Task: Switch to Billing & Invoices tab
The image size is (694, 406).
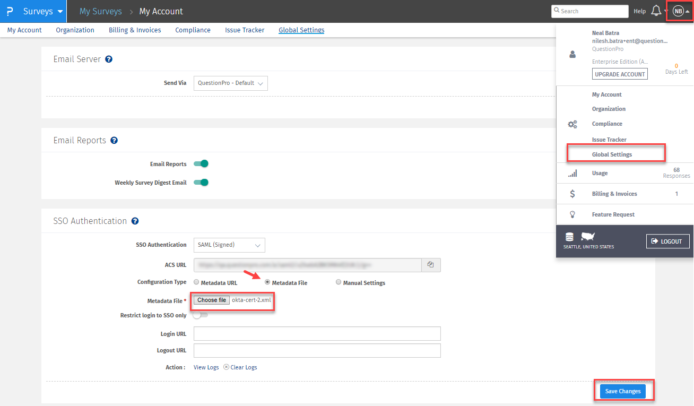Action: [135, 30]
